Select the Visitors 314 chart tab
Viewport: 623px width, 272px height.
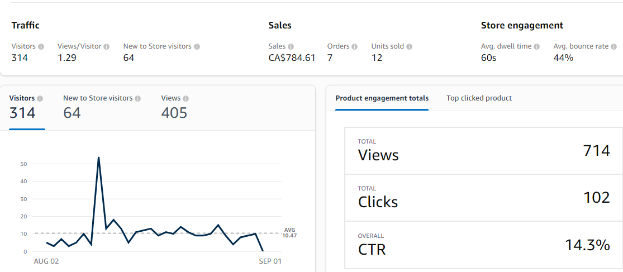(x=26, y=107)
